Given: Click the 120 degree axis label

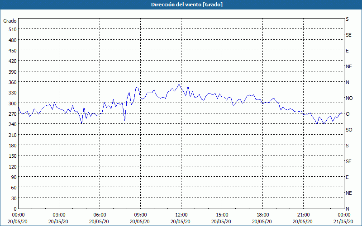Looking at the screenshot, I should pos(13,167).
